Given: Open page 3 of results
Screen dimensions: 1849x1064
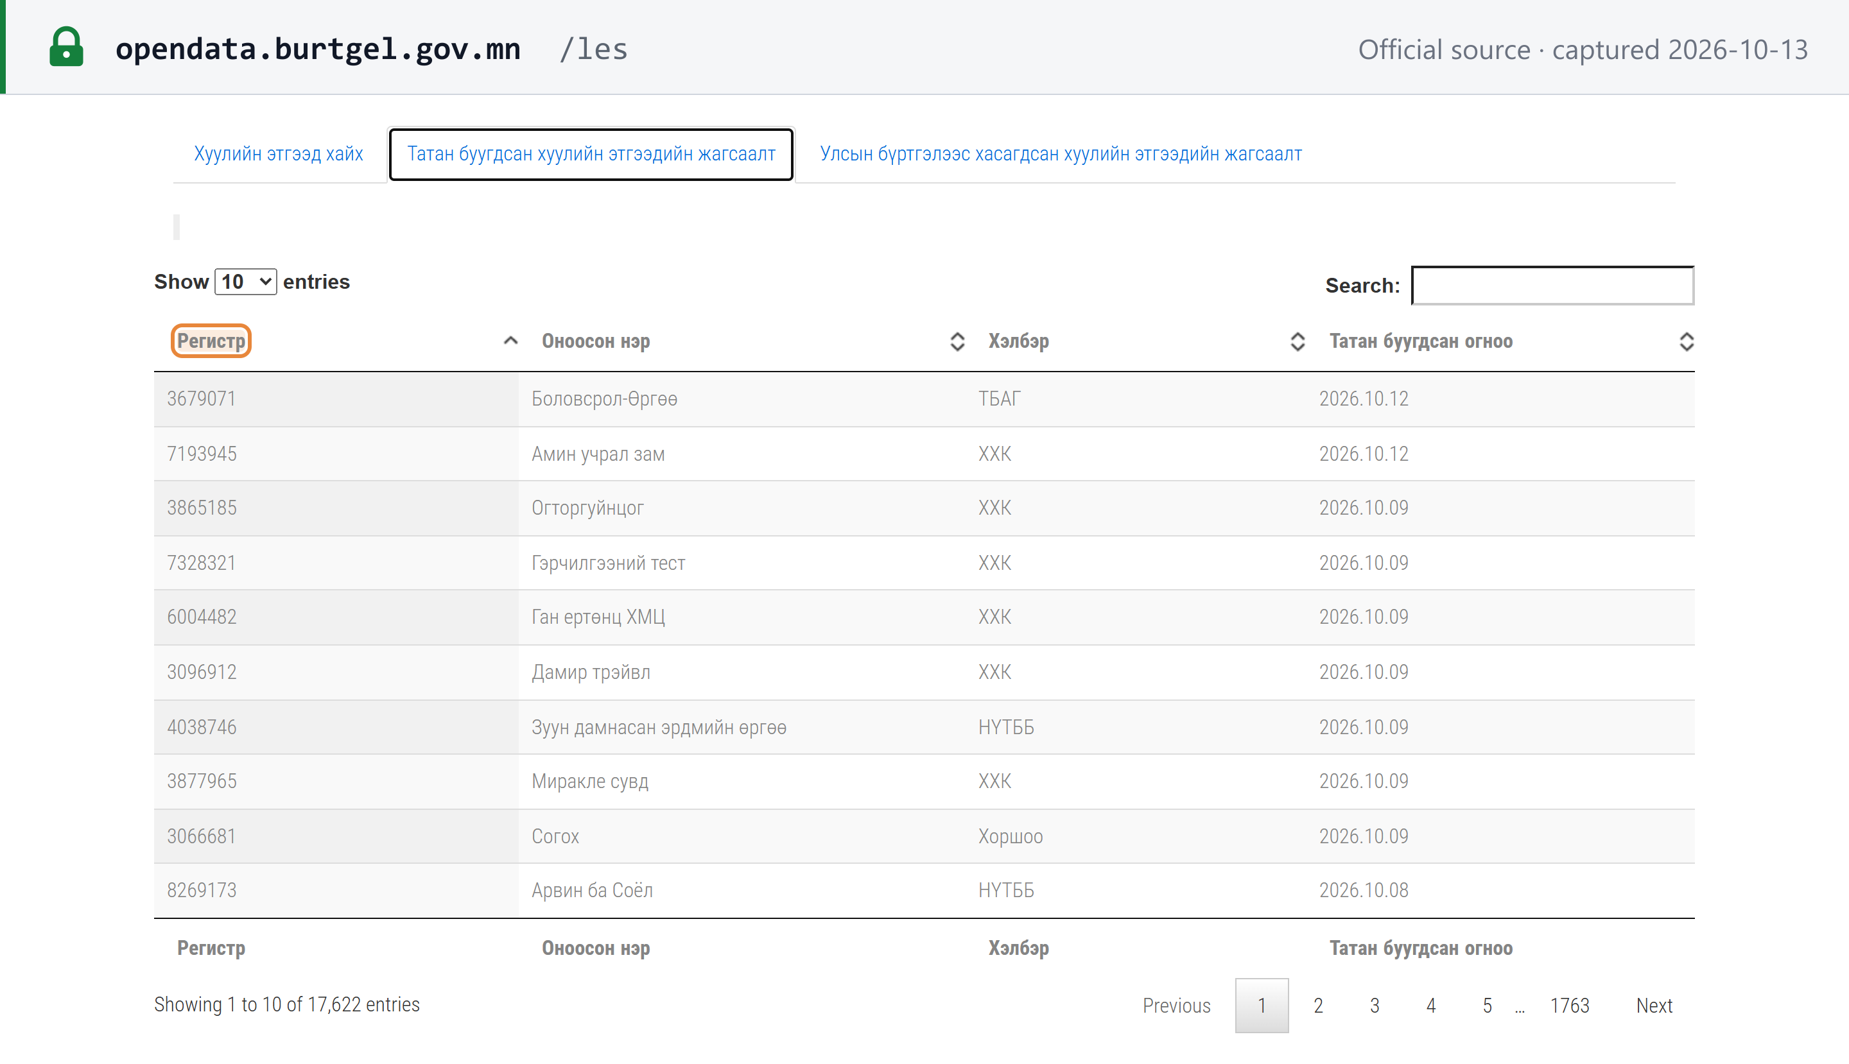Looking at the screenshot, I should tap(1374, 1006).
